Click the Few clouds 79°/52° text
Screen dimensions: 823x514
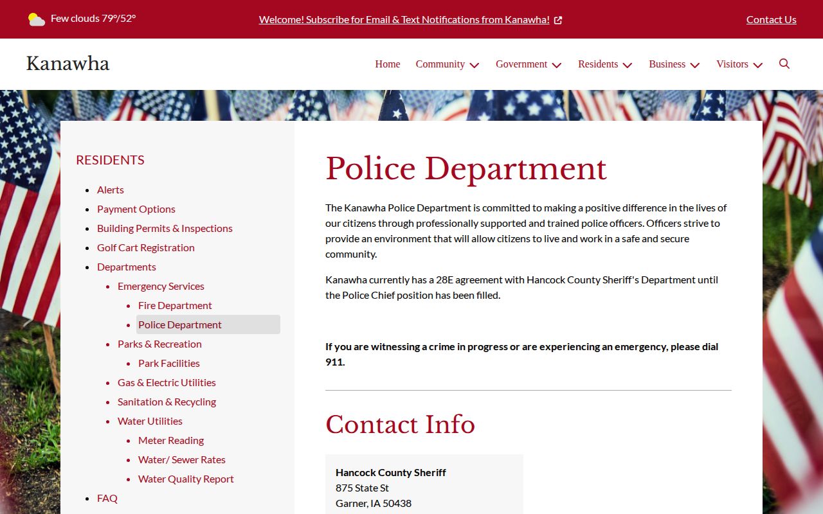[x=93, y=19]
